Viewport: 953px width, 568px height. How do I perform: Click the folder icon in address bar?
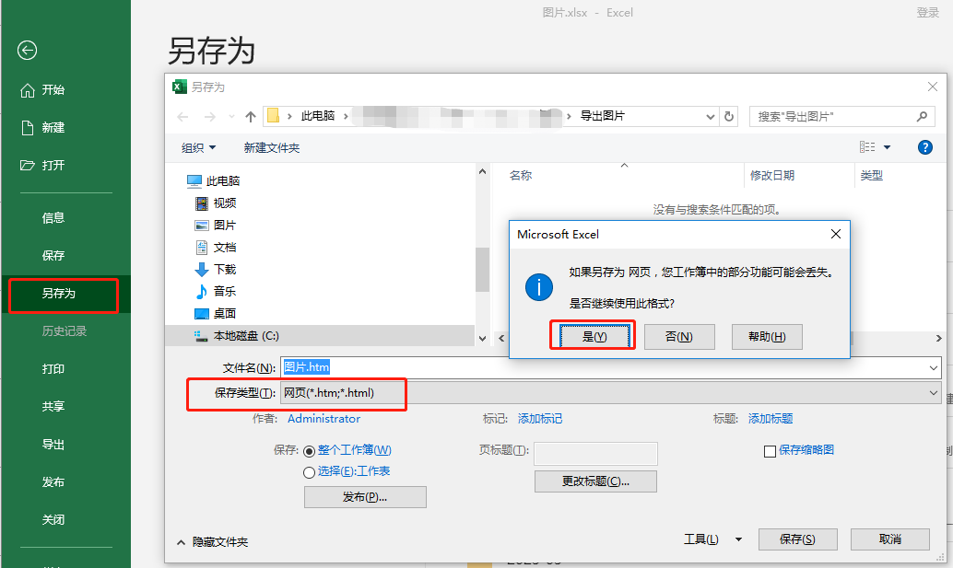274,116
